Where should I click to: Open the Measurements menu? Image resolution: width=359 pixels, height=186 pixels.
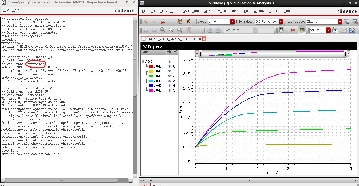[228, 11]
